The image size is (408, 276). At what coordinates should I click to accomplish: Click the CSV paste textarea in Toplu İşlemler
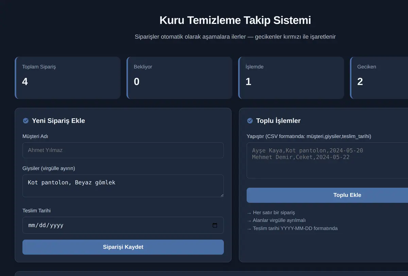click(x=327, y=160)
